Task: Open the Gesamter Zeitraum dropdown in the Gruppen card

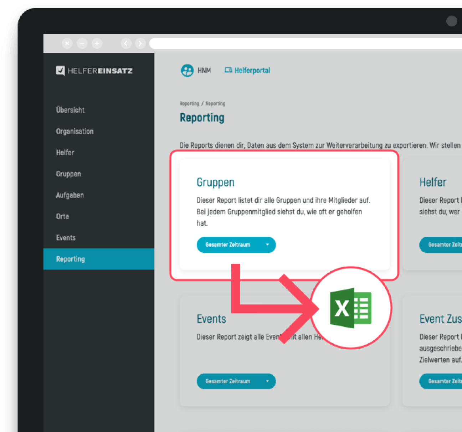Action: click(x=236, y=245)
